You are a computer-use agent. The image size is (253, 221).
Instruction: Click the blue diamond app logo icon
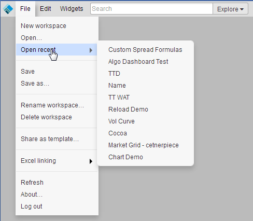pos(8,9)
